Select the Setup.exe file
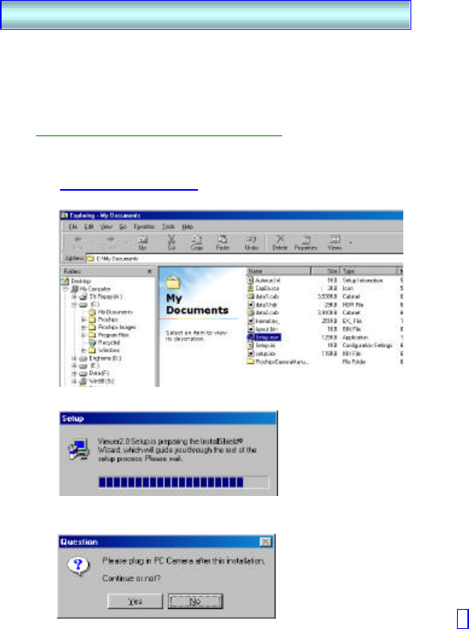 point(264,337)
